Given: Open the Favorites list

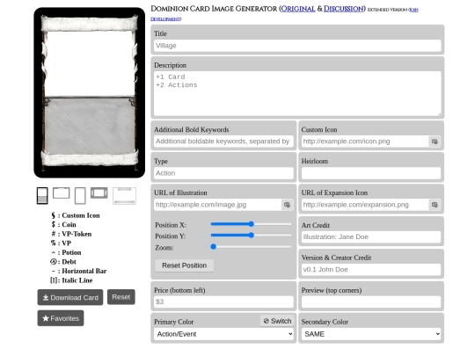Looking at the screenshot, I should coord(61,318).
